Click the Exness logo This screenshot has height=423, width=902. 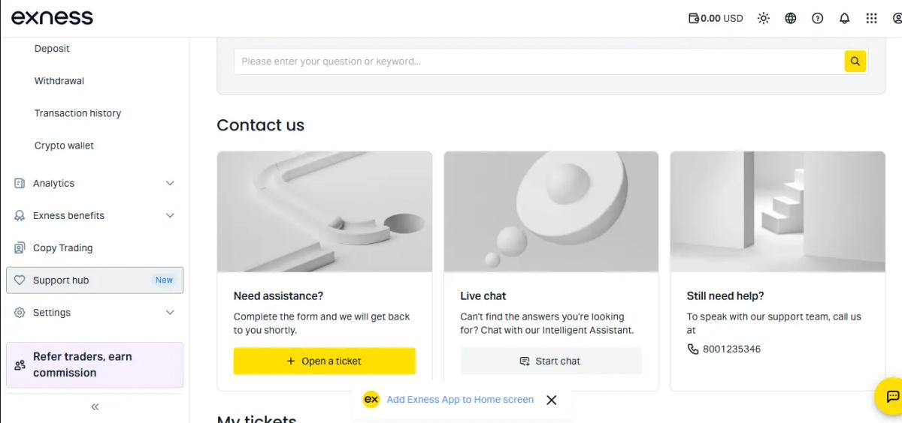(x=52, y=18)
